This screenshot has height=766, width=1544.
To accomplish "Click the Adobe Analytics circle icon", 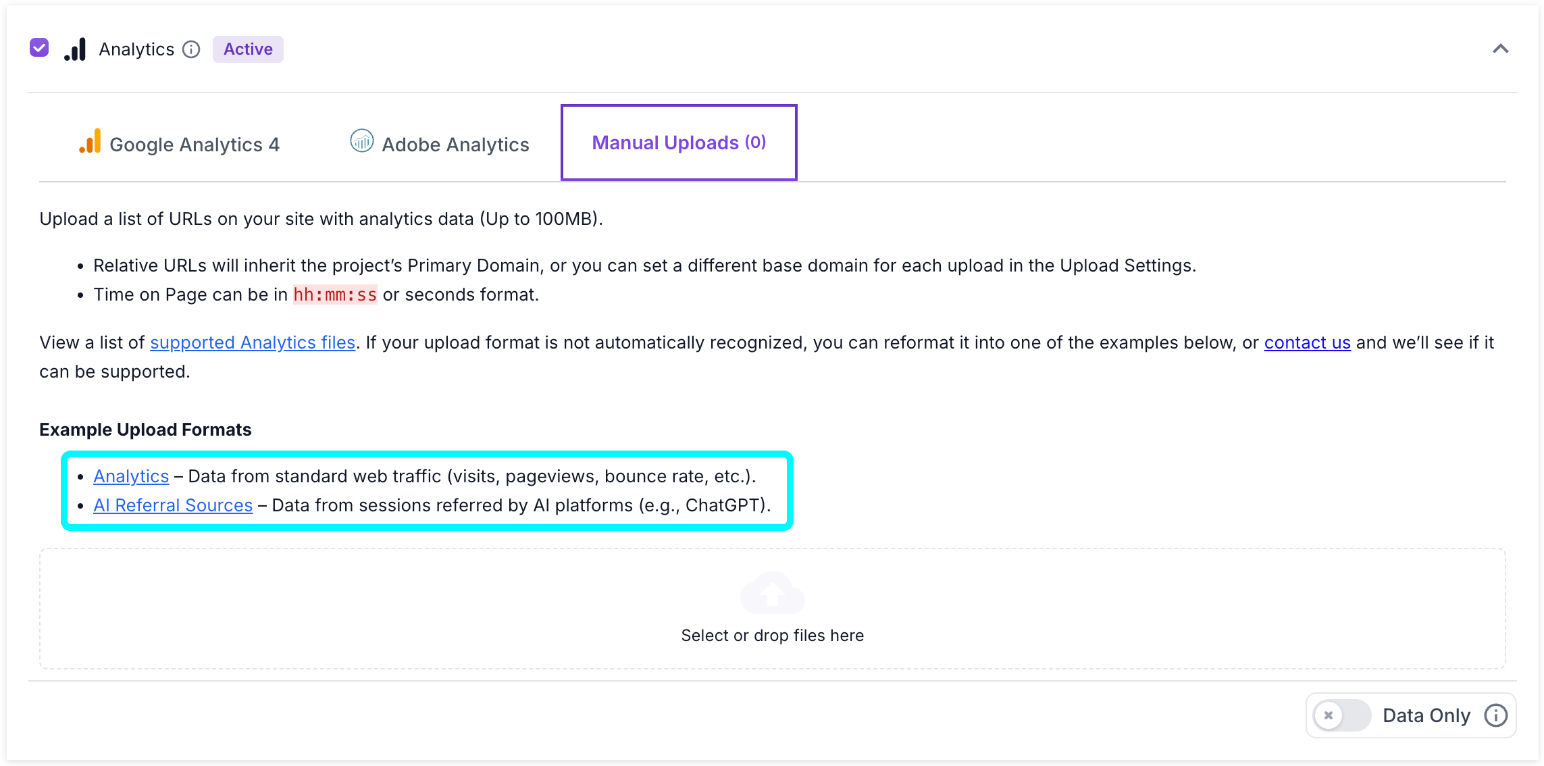I will coord(361,143).
